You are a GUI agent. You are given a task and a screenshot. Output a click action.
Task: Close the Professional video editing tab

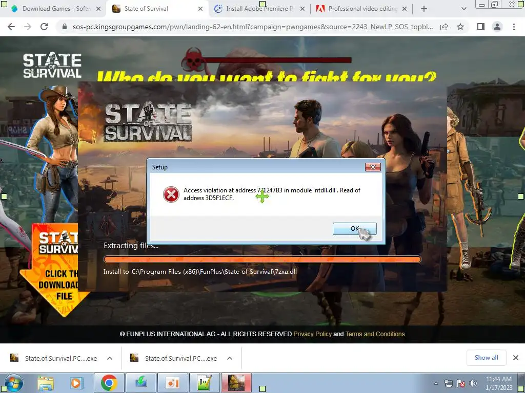click(x=405, y=9)
